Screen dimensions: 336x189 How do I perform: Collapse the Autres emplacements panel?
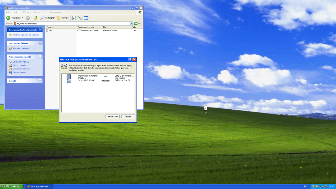tap(40, 57)
